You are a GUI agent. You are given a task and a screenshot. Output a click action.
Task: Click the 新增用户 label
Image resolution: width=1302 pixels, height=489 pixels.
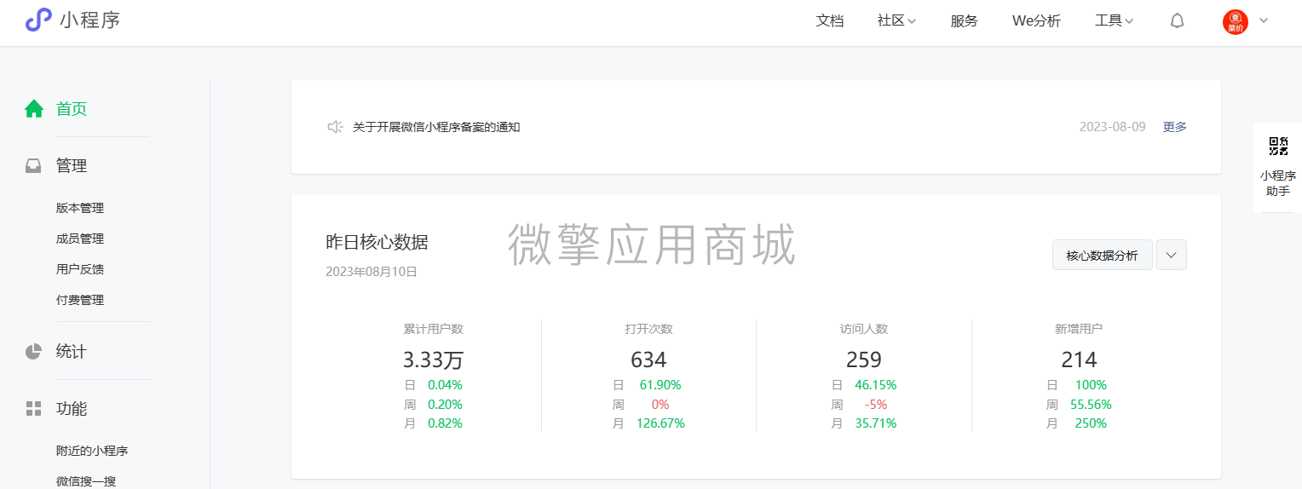pos(1079,329)
